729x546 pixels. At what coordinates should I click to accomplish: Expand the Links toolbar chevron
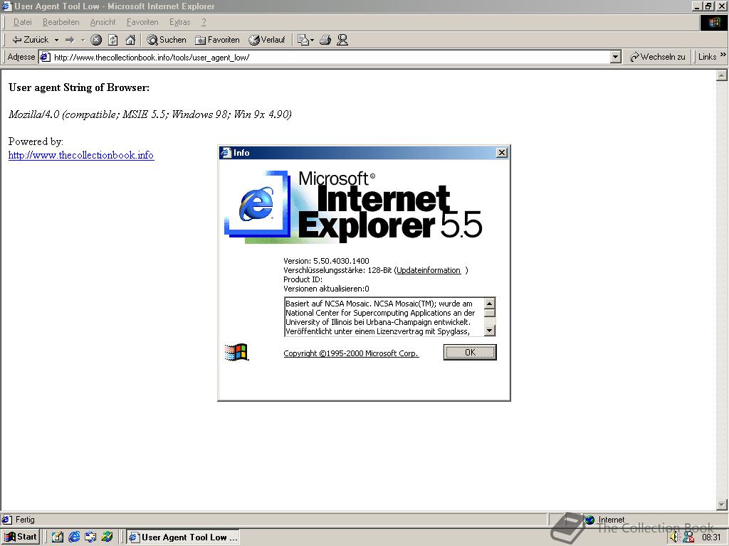pos(723,55)
